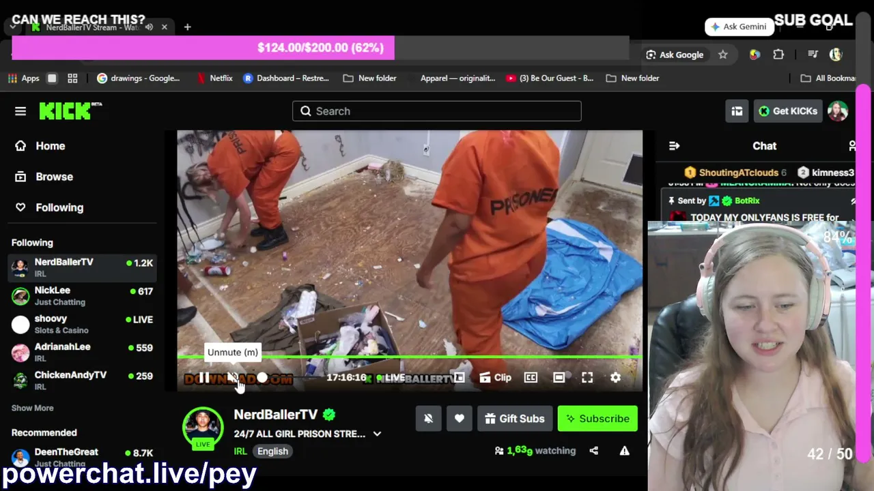
Task: Report the stream with warning icon
Action: pyautogui.click(x=624, y=451)
